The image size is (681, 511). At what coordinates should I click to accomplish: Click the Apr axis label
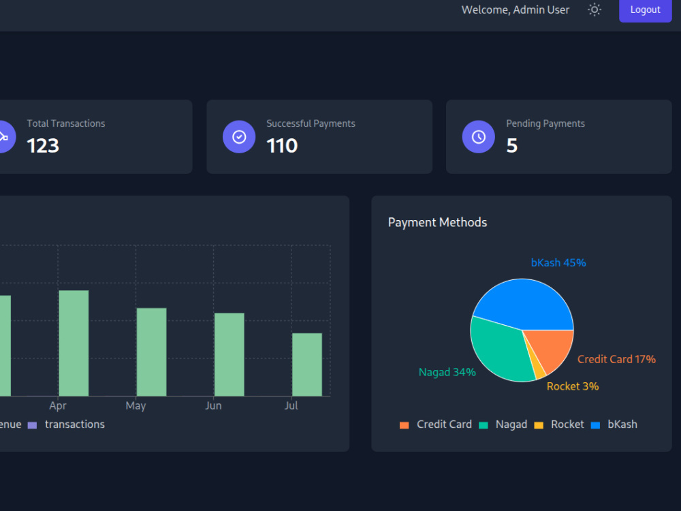[58, 406]
